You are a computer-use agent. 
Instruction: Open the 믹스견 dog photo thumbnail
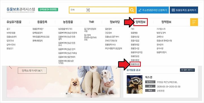135,84
